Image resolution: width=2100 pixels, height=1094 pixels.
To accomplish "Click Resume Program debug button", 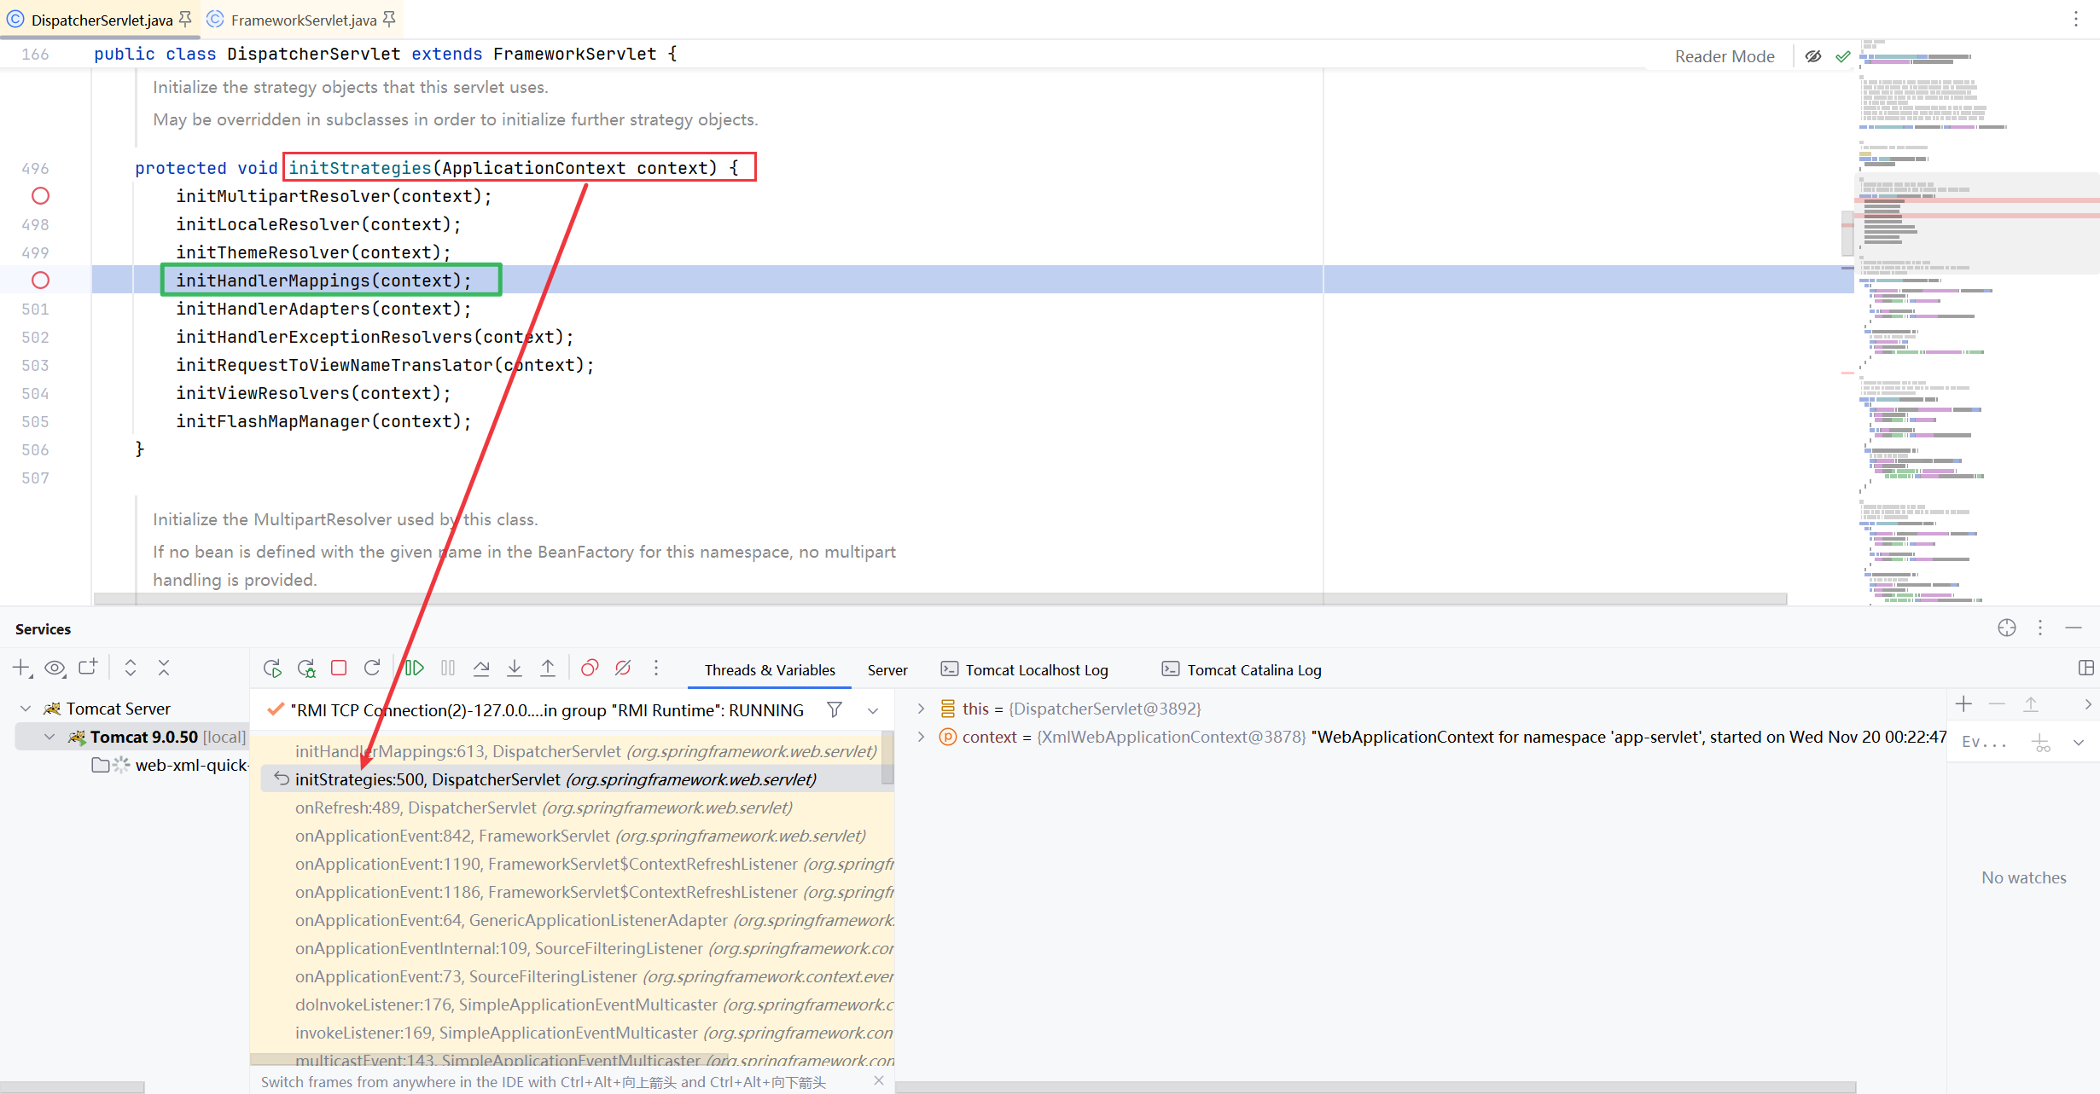I will pyautogui.click(x=415, y=669).
